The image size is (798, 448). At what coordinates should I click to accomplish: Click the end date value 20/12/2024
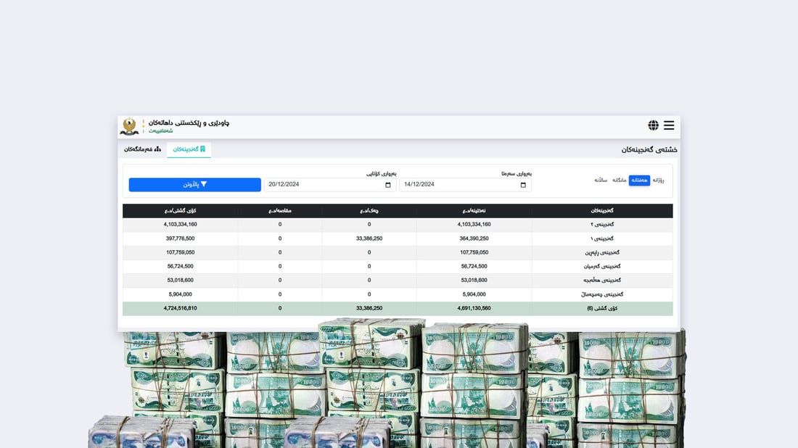point(284,185)
